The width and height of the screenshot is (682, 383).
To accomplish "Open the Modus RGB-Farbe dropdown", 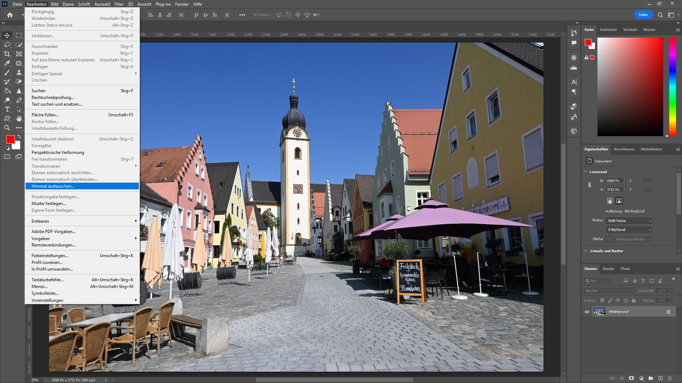I will [629, 221].
